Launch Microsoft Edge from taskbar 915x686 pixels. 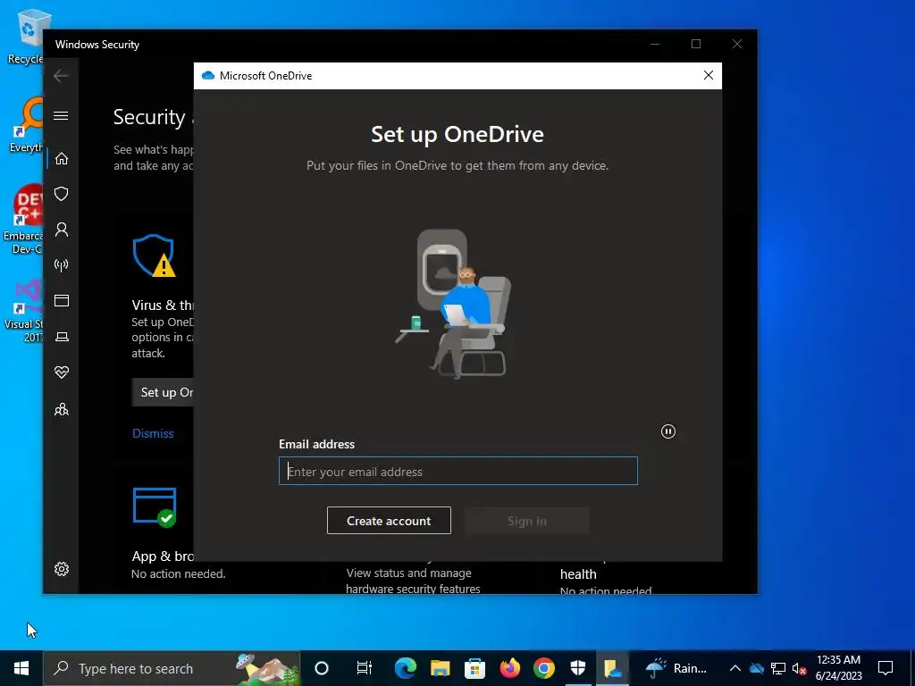point(406,668)
